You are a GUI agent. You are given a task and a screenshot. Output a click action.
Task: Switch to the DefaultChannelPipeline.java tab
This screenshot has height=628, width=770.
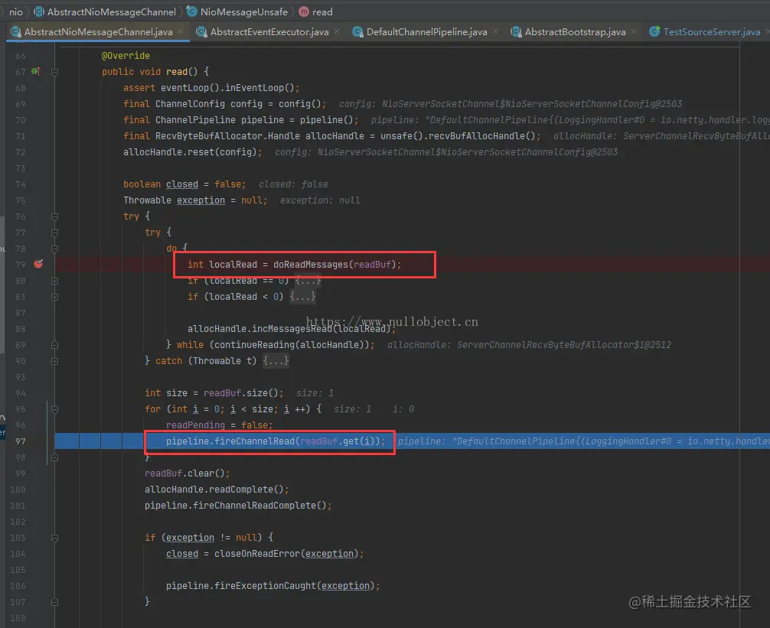click(x=427, y=32)
